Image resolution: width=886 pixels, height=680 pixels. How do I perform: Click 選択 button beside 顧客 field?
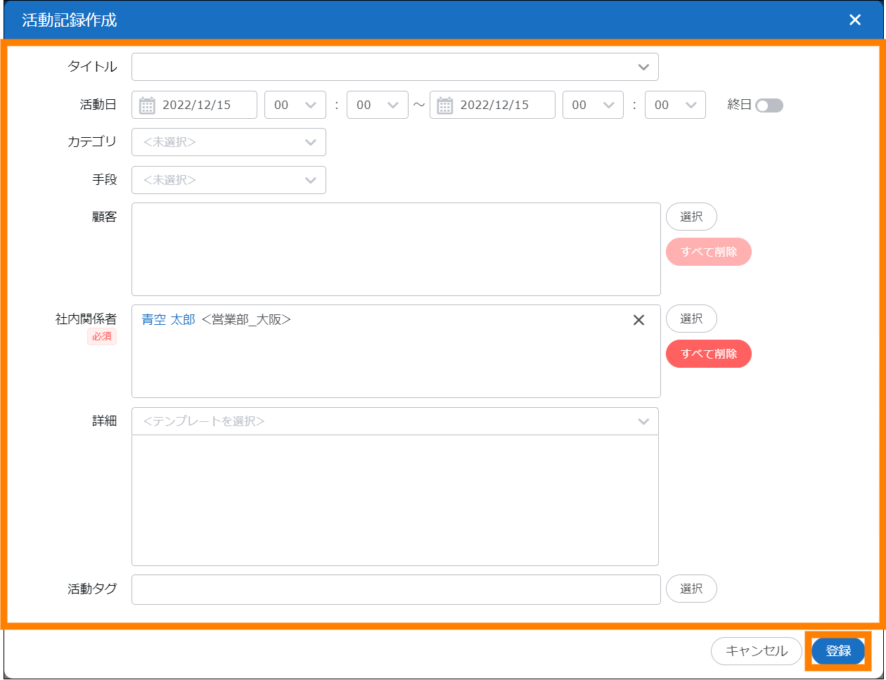pos(691,217)
